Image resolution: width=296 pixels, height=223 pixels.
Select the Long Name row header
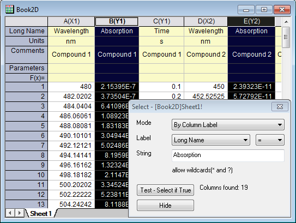(x=26, y=31)
